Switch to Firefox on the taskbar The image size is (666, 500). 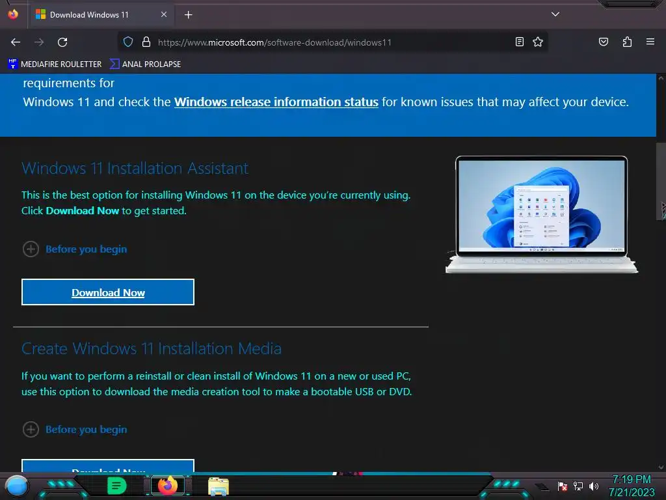point(168,486)
